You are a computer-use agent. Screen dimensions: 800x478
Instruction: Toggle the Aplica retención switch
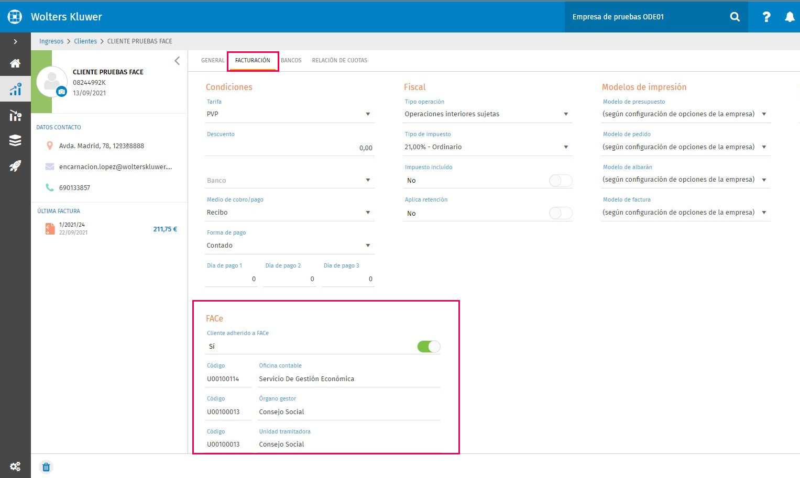560,213
